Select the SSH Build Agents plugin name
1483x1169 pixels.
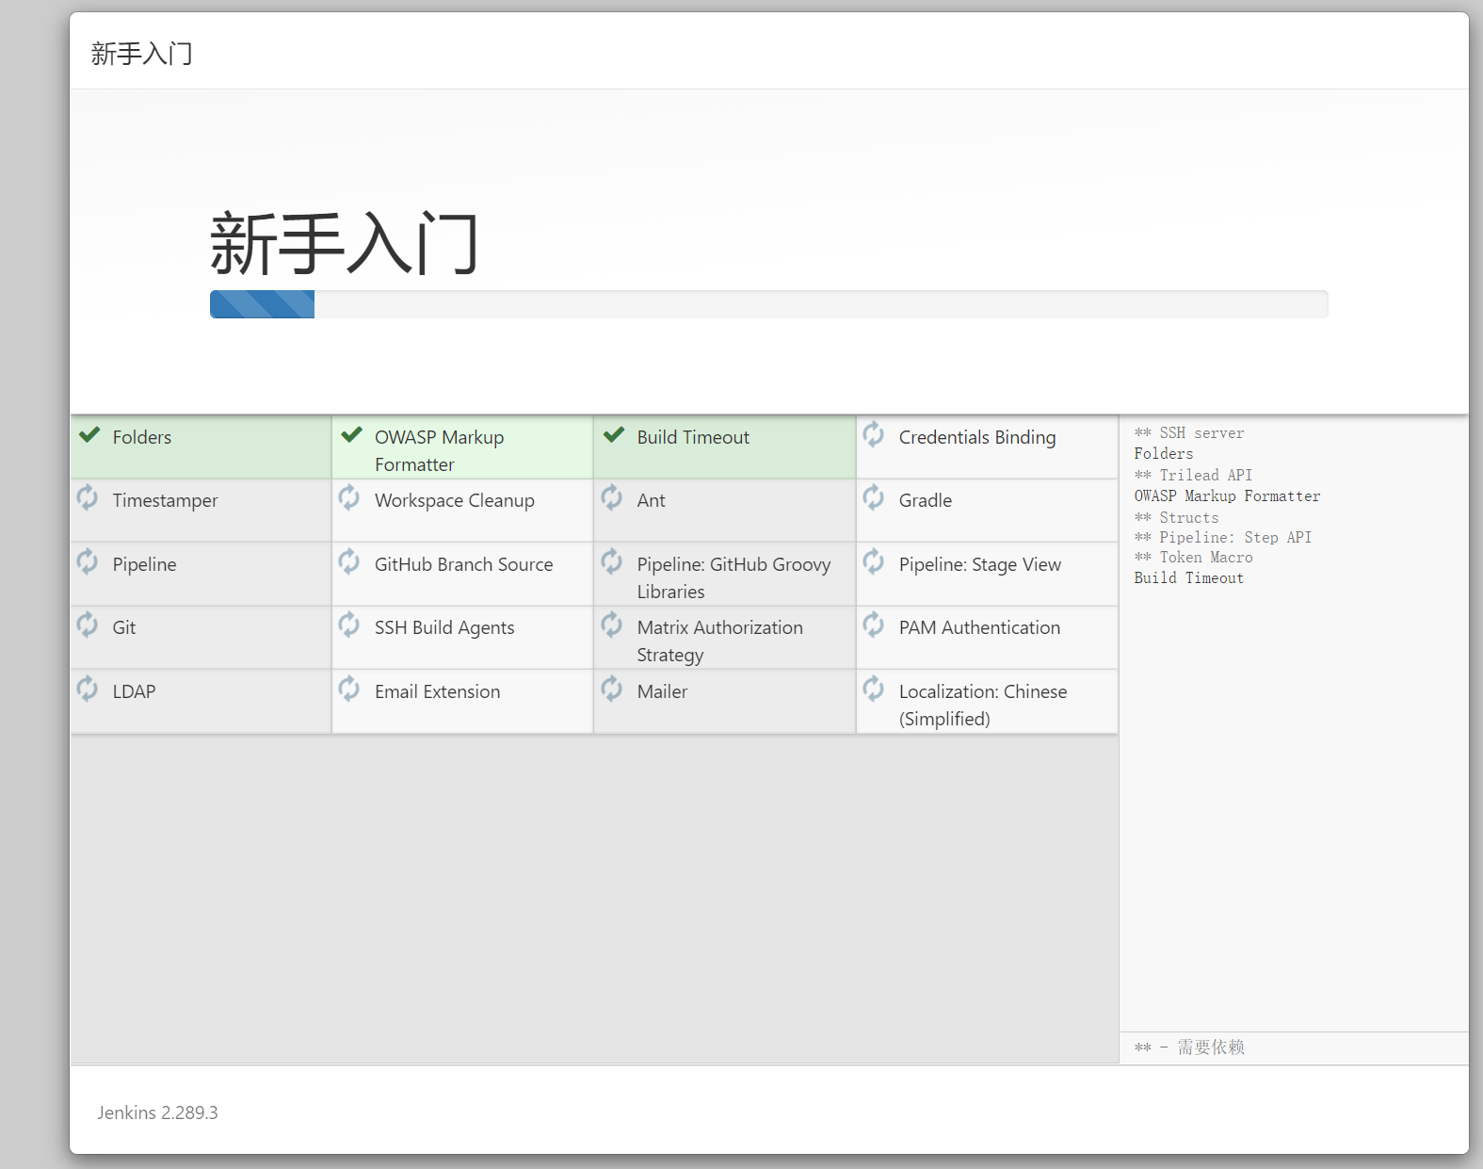pyautogui.click(x=444, y=628)
